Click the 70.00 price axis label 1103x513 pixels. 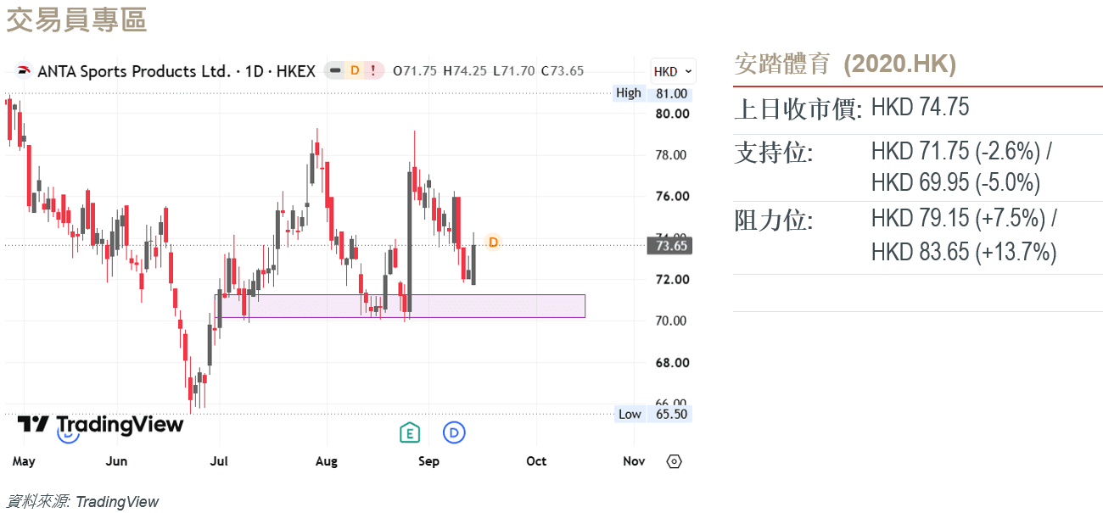pos(672,321)
